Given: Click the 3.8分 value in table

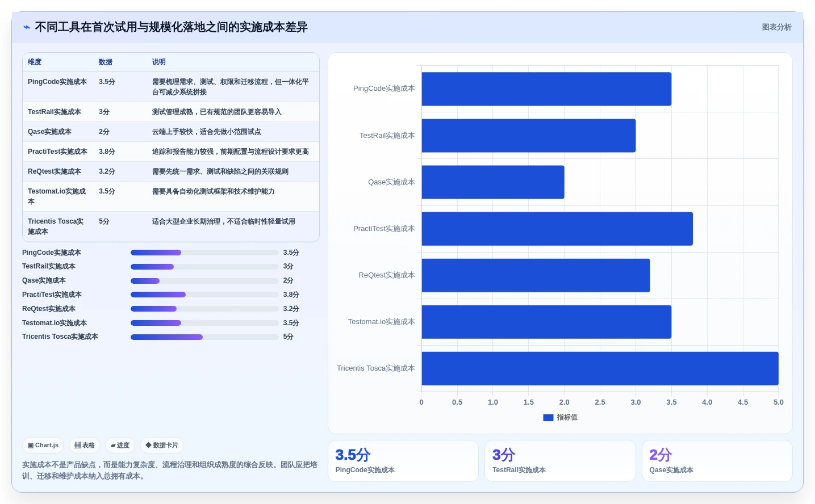Looking at the screenshot, I should coord(107,152).
